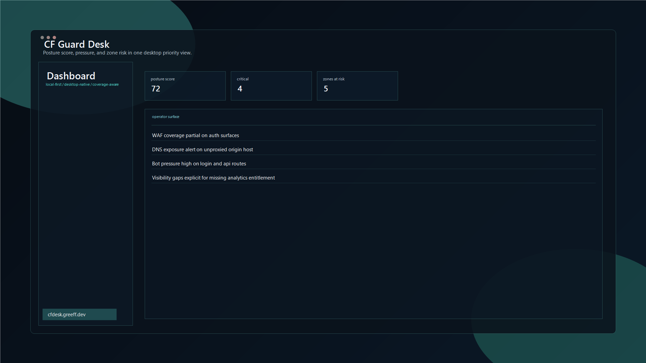The width and height of the screenshot is (646, 363).
Task: Click the CF Guard Desk app title
Action: (77, 44)
